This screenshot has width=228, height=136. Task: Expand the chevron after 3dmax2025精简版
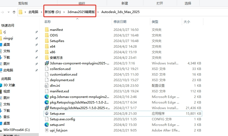tap(98, 12)
